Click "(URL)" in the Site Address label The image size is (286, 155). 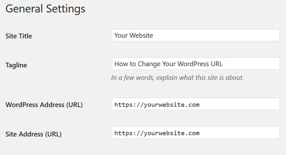click(53, 134)
